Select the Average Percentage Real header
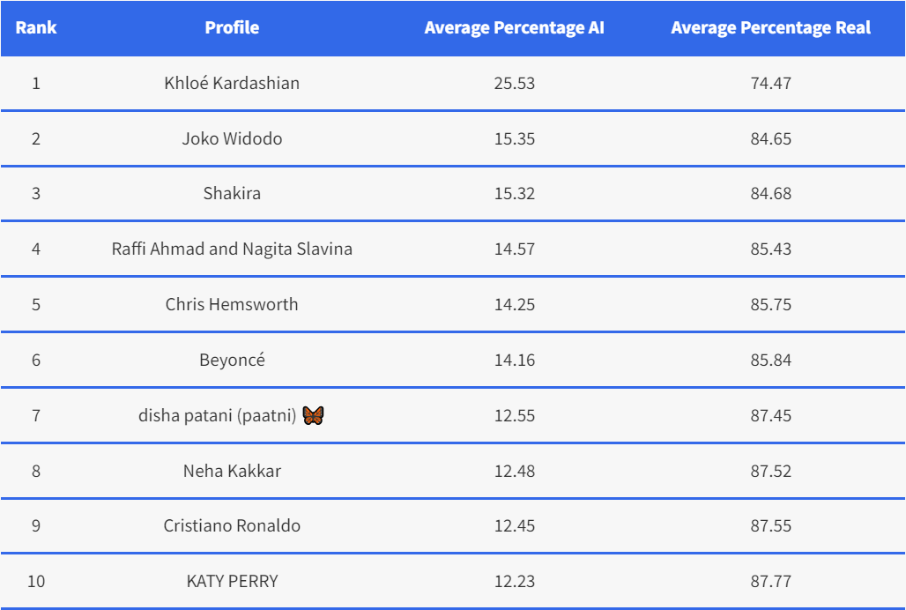This screenshot has height=610, width=906. [x=770, y=27]
